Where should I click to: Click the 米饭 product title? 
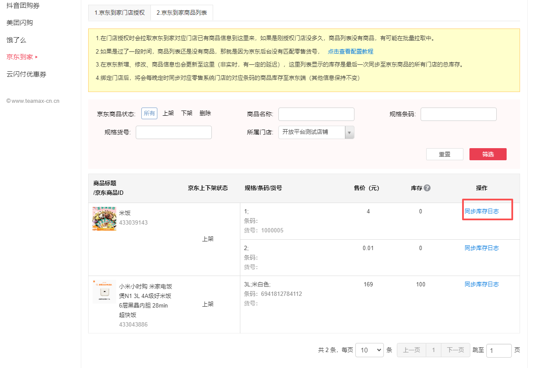[x=125, y=213]
